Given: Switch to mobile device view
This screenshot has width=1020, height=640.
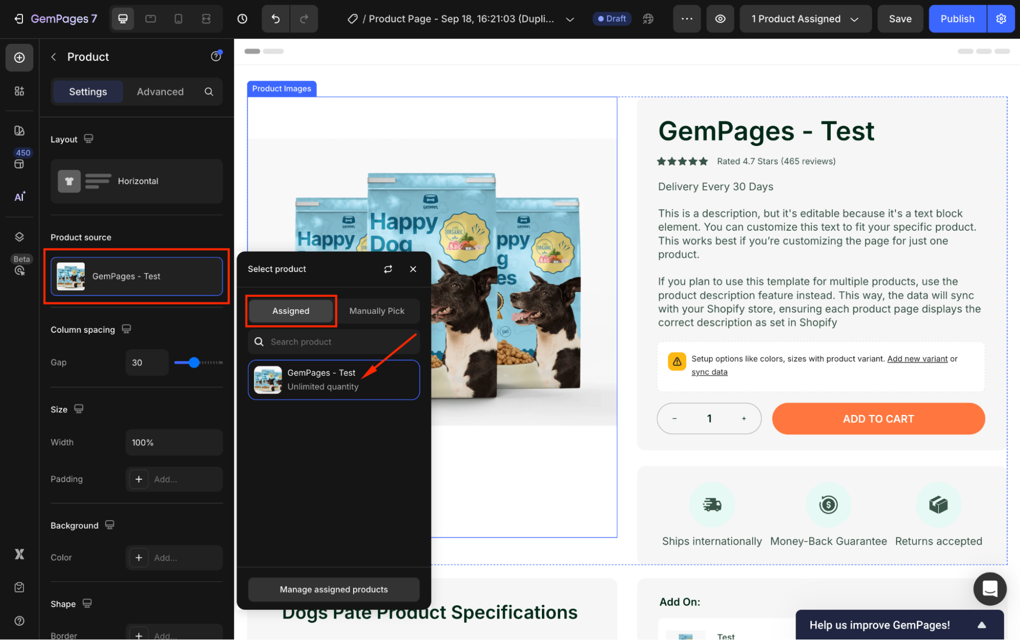Looking at the screenshot, I should 178,19.
